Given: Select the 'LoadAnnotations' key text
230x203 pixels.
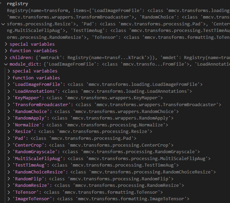Looking at the screenshot, I should pyautogui.click(x=35, y=91).
